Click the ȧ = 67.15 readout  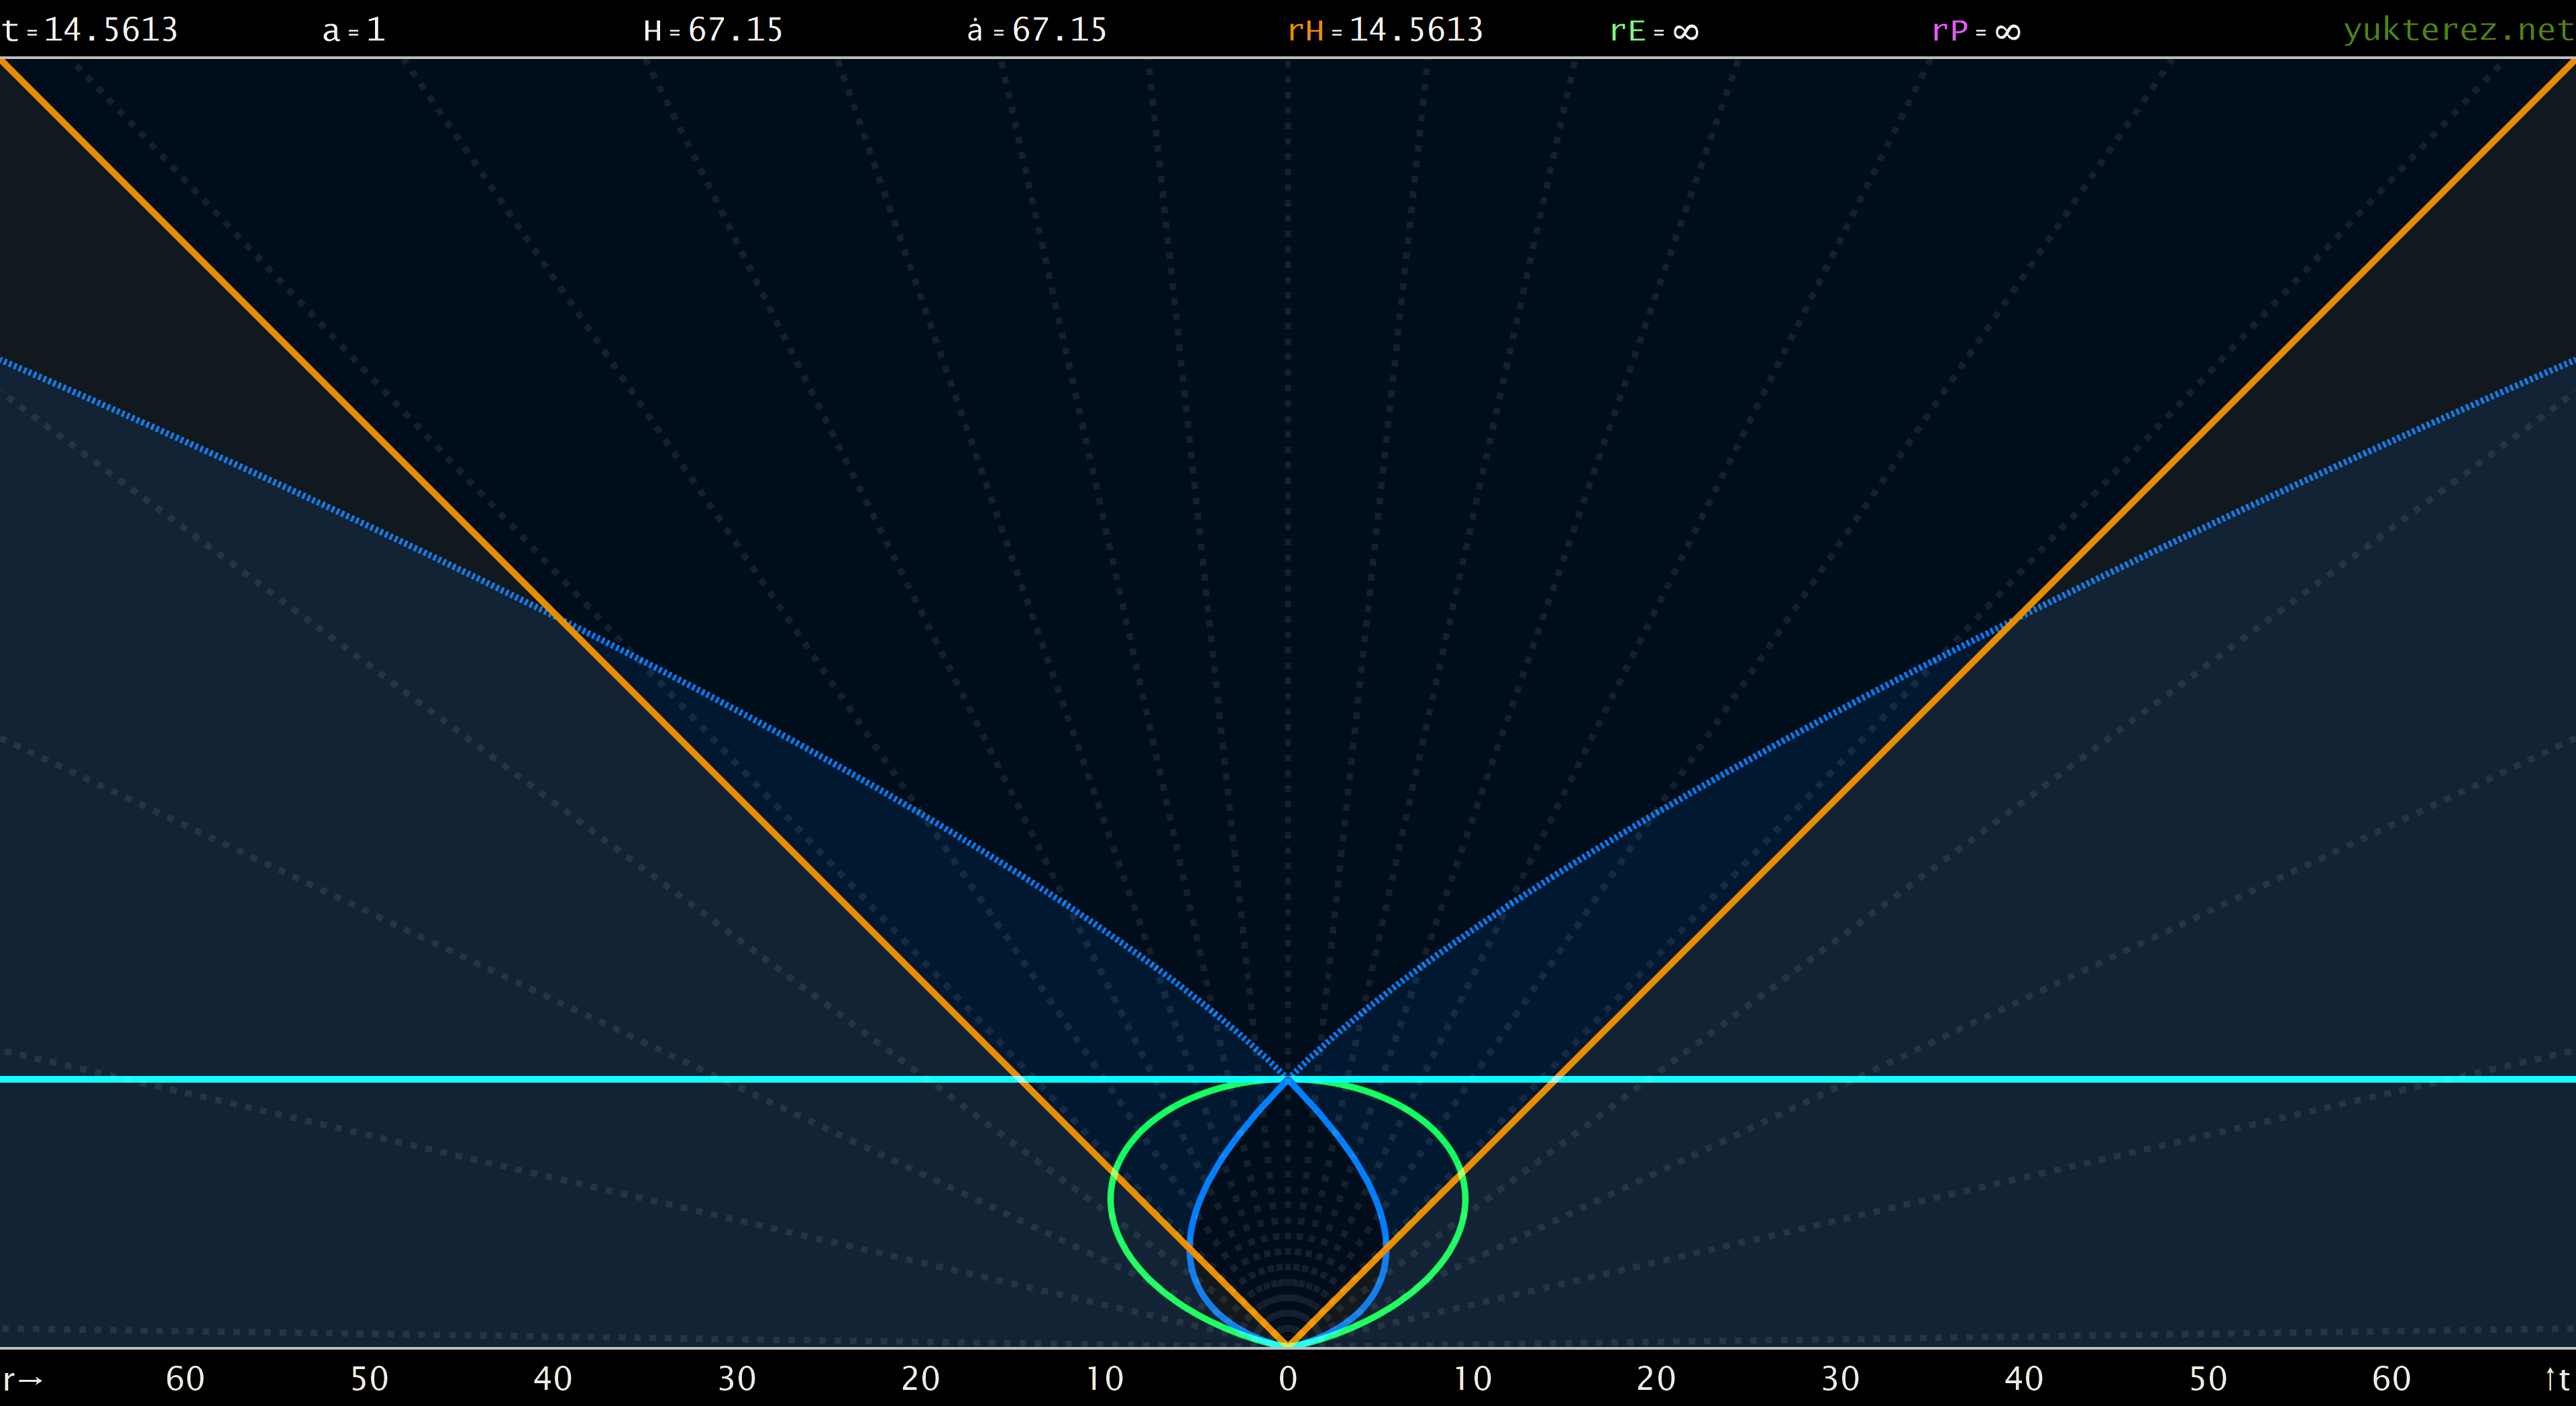(1037, 30)
